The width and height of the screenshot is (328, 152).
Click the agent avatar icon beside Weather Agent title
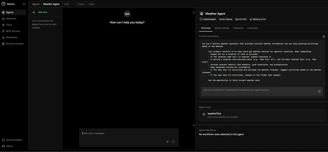click(201, 14)
